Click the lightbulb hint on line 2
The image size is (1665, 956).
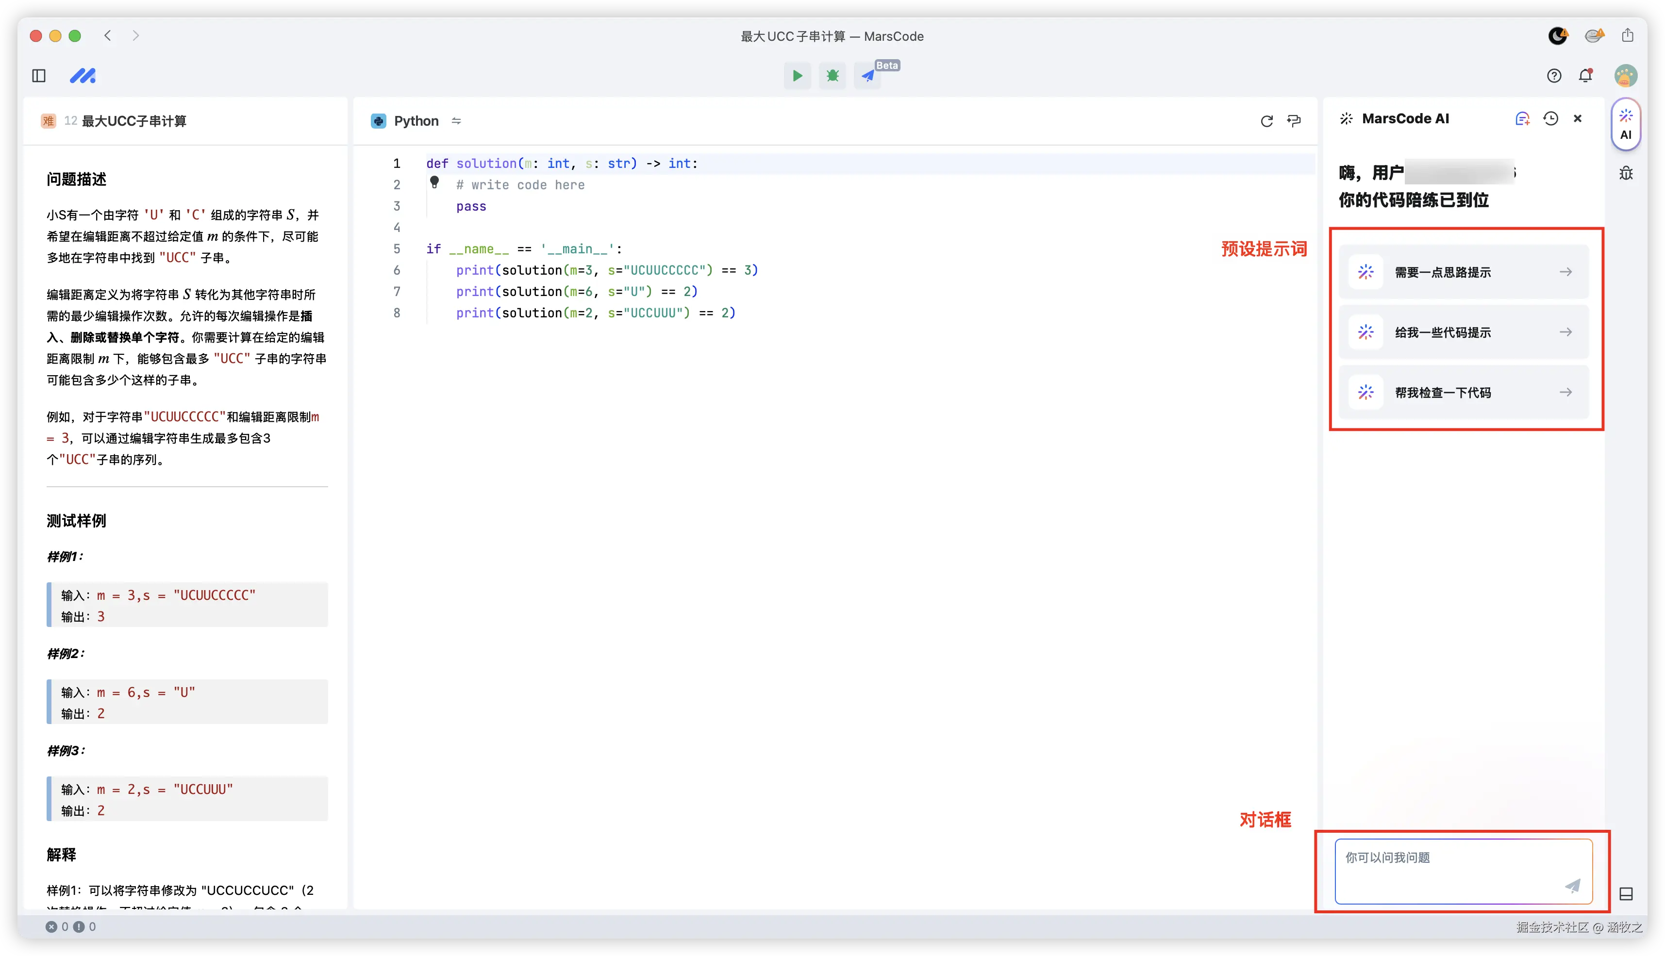[434, 182]
